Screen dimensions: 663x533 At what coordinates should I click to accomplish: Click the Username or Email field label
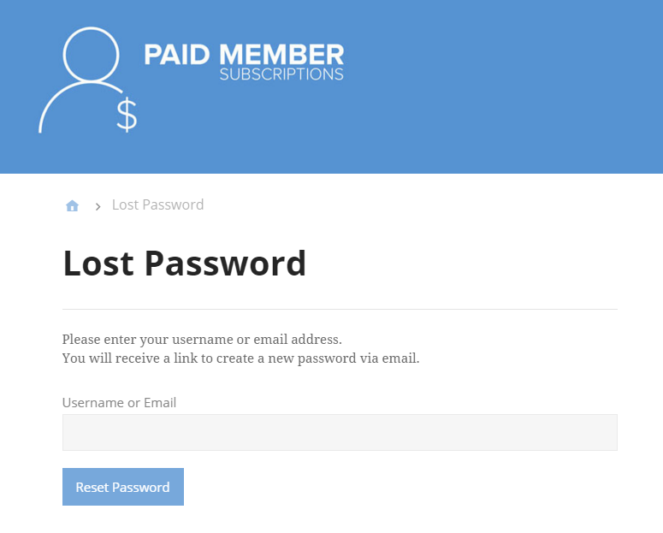coord(119,402)
